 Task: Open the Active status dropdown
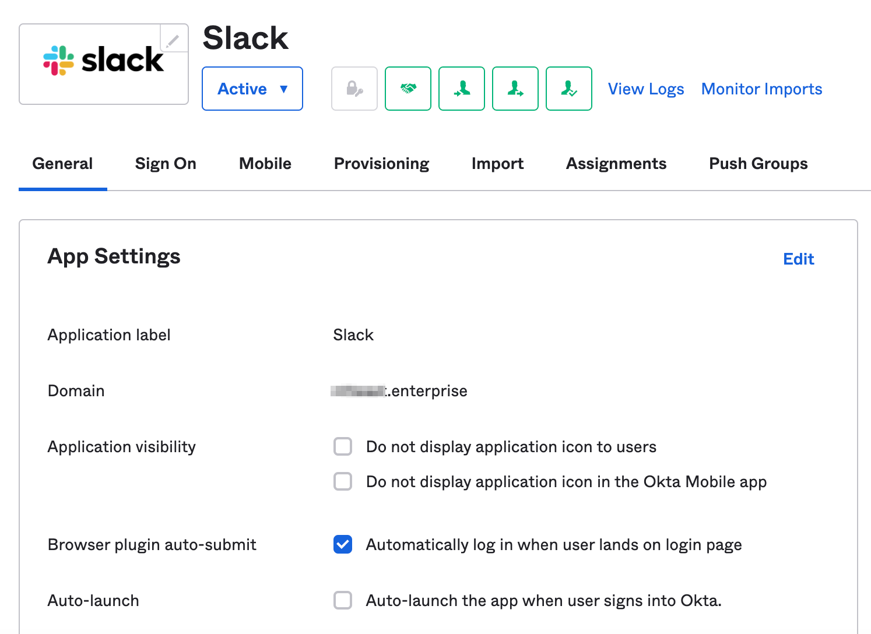coord(252,89)
